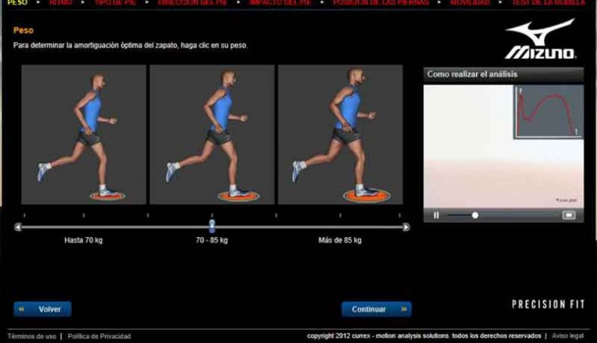Viewport: 597px width, 343px height.
Task: Go back with the Volver button
Action: coord(42,309)
